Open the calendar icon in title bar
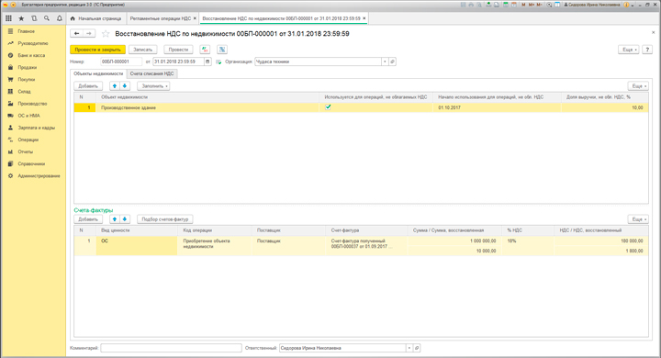The image size is (661, 358). [514, 5]
